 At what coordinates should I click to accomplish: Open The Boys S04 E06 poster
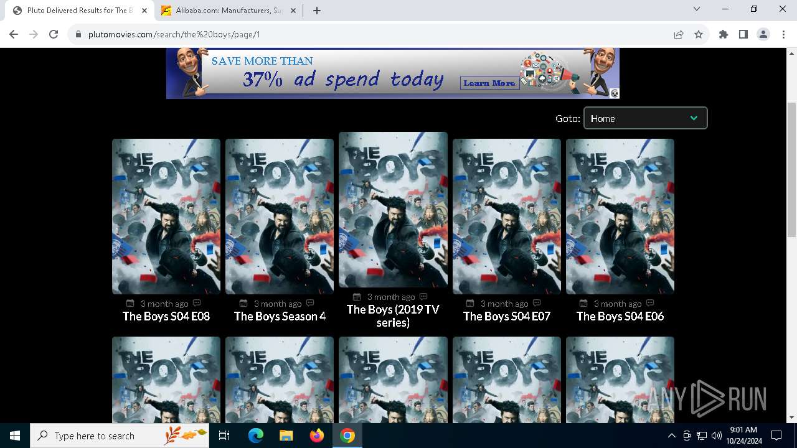click(x=620, y=217)
